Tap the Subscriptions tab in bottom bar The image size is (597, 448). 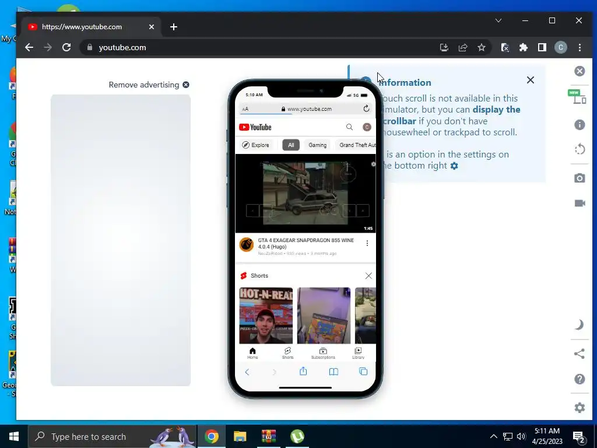[x=323, y=353]
